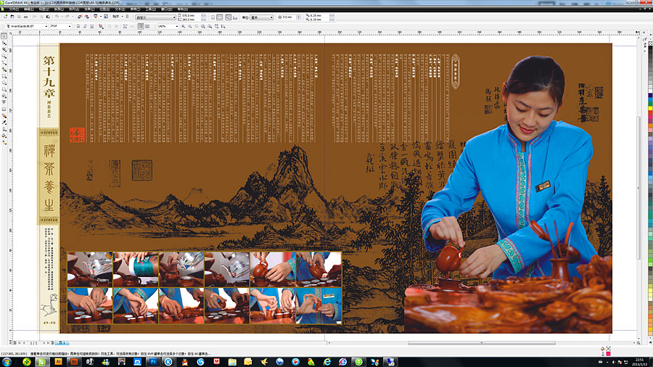This screenshot has width=653, height=367.
Task: Toggle italic text formatting
Action: tap(85, 26)
